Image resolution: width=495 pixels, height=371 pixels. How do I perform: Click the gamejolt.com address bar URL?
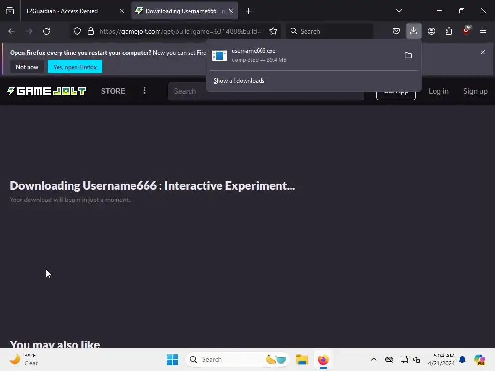180,31
